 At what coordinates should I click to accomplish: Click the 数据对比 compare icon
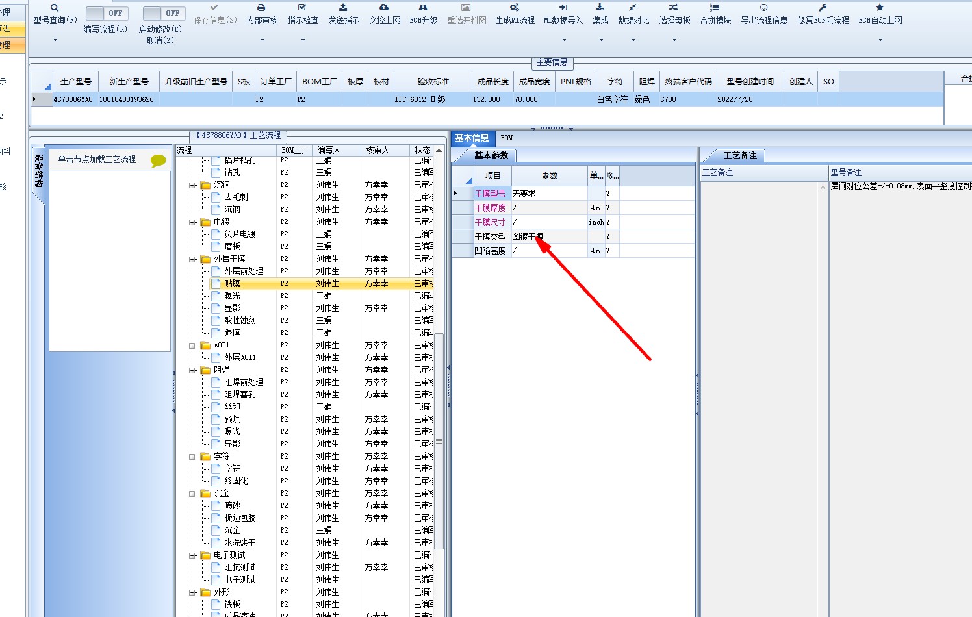(633, 7)
